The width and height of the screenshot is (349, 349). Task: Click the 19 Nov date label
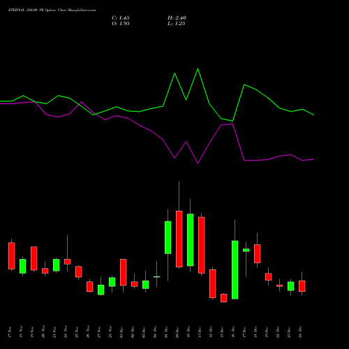[32, 332]
